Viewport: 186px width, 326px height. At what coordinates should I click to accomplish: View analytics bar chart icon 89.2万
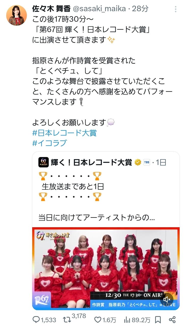tap(127, 319)
